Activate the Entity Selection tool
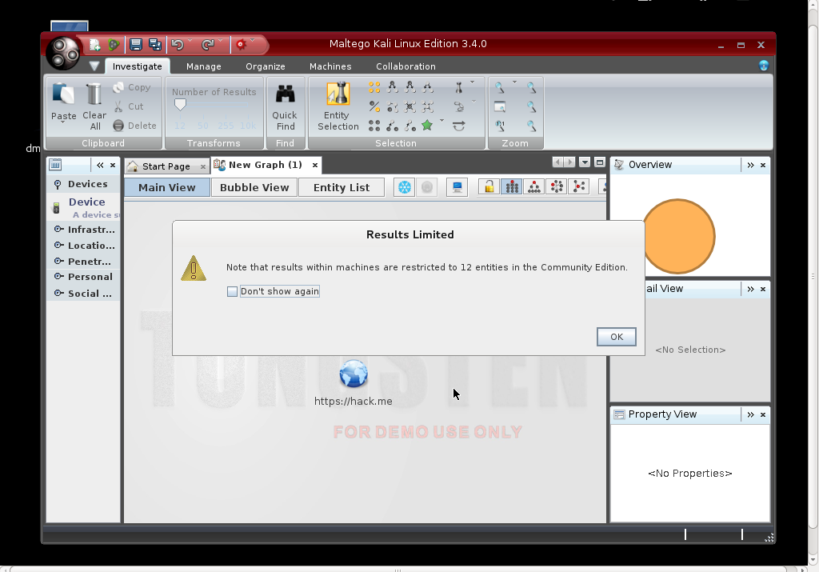This screenshot has width=819, height=572. pyautogui.click(x=338, y=107)
